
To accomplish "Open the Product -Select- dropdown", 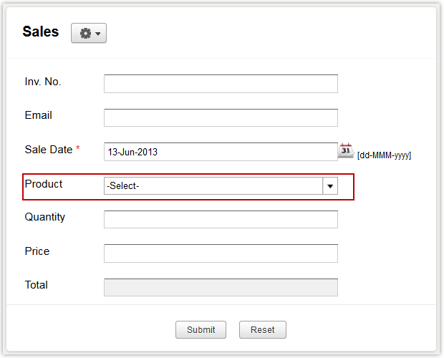I will (x=213, y=186).
